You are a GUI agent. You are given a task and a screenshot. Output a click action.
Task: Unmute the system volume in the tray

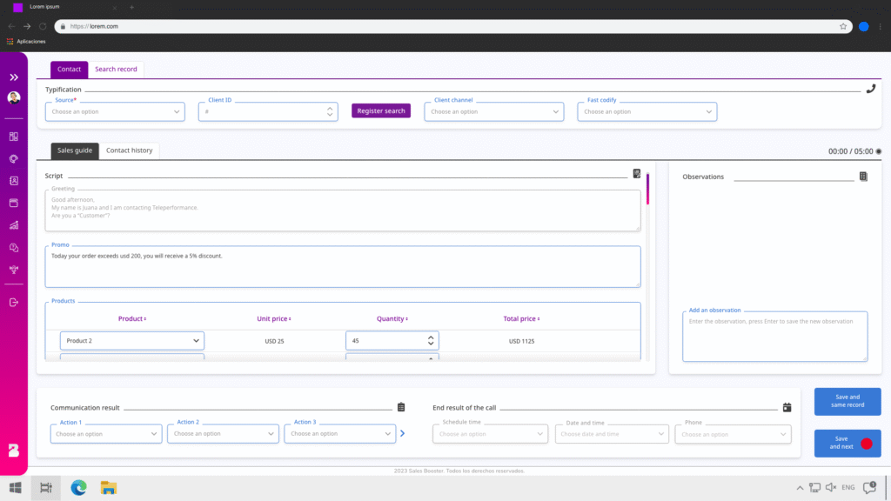point(830,488)
